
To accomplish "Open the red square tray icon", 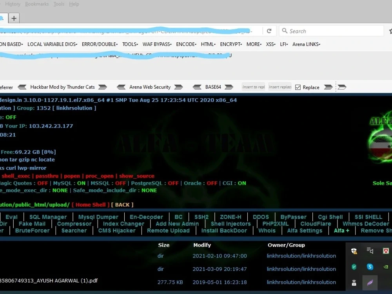I will pos(386,251).
